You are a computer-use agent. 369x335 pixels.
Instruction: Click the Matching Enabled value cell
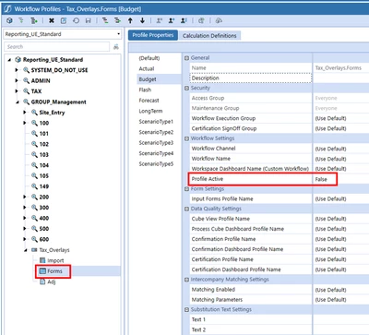pos(340,290)
